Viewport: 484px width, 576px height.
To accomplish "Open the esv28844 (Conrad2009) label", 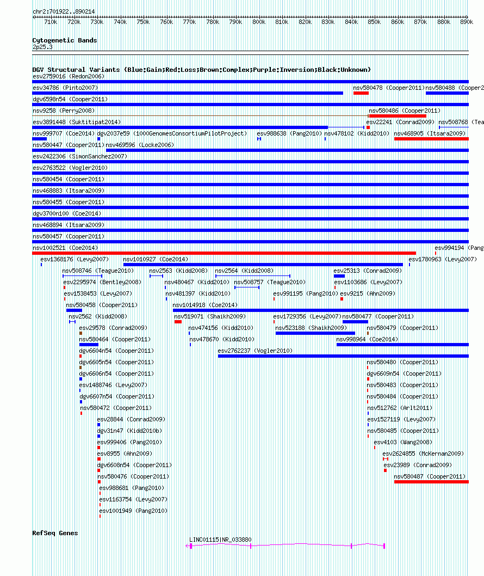I will point(131,419).
